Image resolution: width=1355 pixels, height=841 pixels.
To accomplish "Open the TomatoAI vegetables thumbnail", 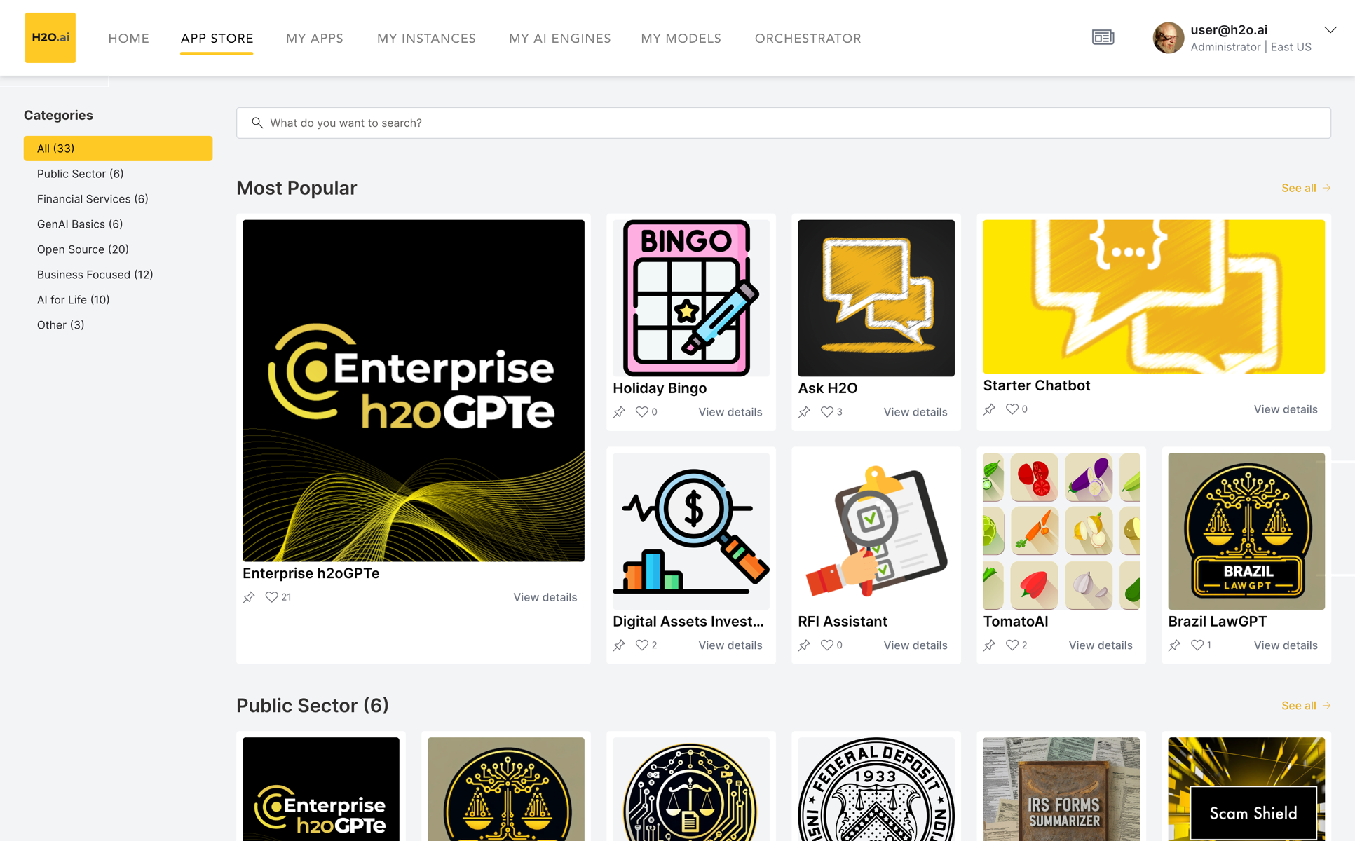I will click(x=1061, y=531).
